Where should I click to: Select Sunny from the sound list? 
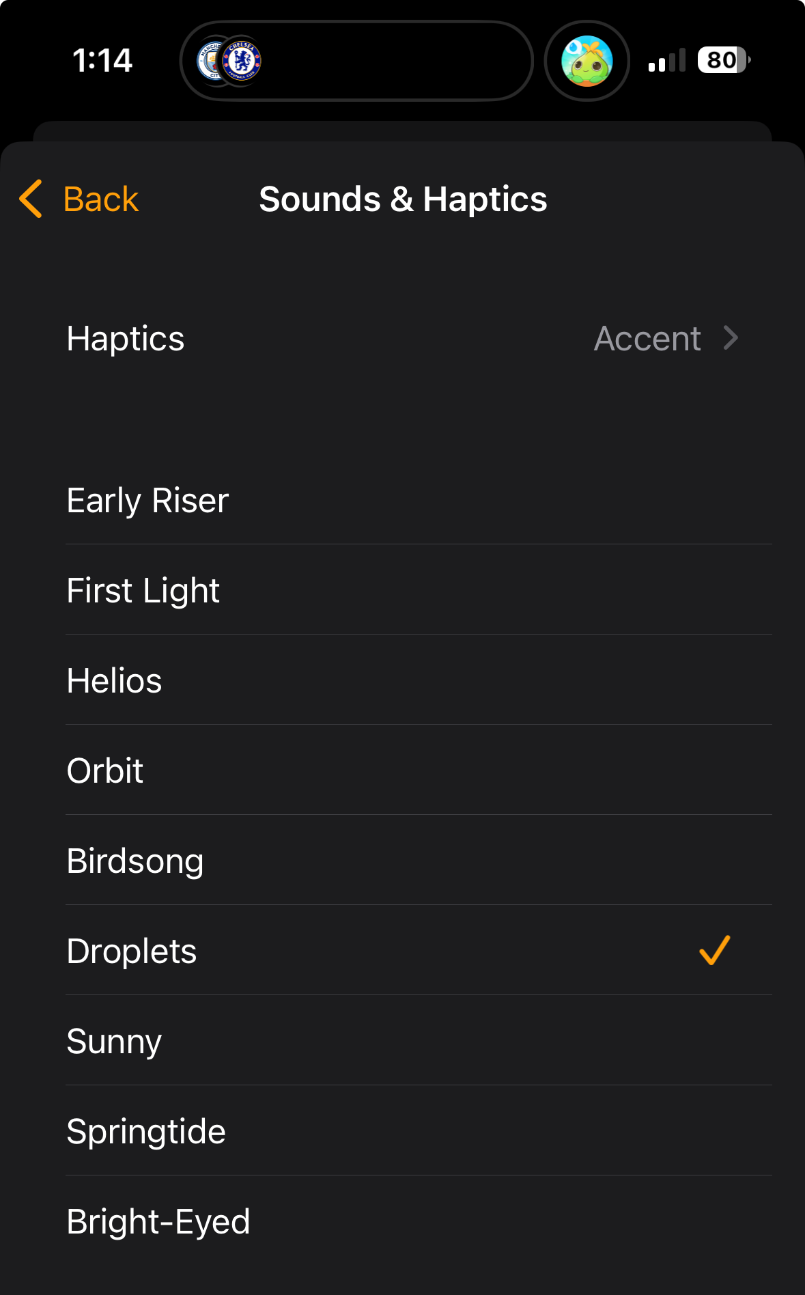[114, 1041]
